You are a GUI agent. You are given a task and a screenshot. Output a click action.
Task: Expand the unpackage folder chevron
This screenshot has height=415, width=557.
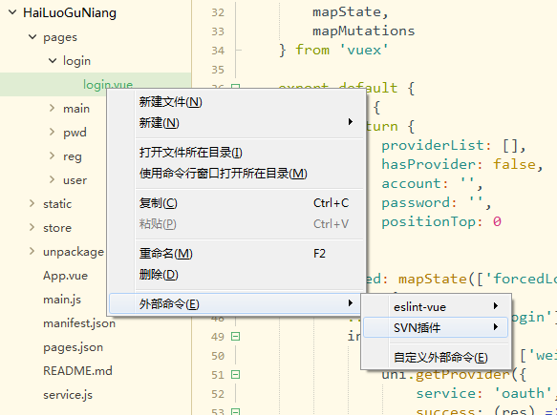pyautogui.click(x=32, y=251)
